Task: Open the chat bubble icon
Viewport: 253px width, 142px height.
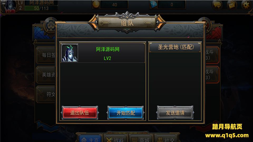Action: click(x=217, y=5)
